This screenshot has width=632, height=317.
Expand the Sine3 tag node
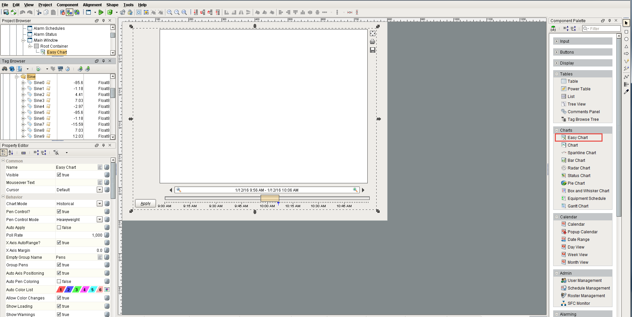23,101
